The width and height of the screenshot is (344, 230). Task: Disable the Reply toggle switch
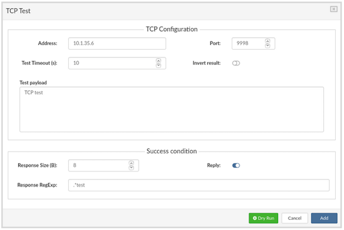(x=236, y=165)
